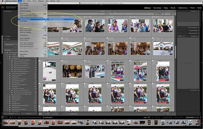The height and width of the screenshot is (129, 203).
Task: Click filmstrip grid shortcut icon
Action: point(10,117)
